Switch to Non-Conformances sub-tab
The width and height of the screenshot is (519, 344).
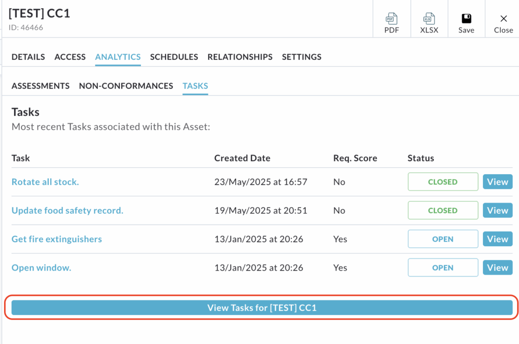(126, 86)
